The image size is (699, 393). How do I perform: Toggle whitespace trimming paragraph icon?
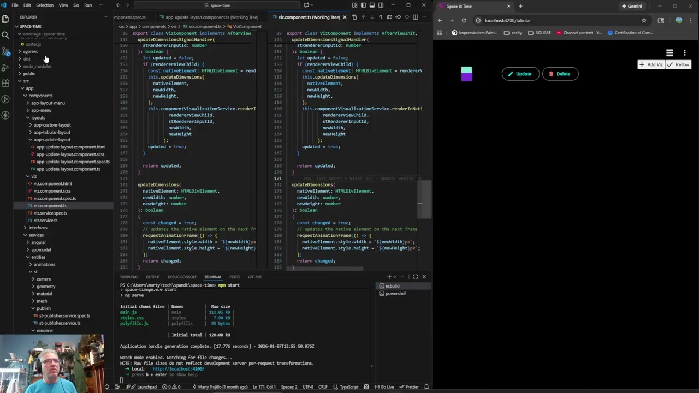pyautogui.click(x=381, y=17)
